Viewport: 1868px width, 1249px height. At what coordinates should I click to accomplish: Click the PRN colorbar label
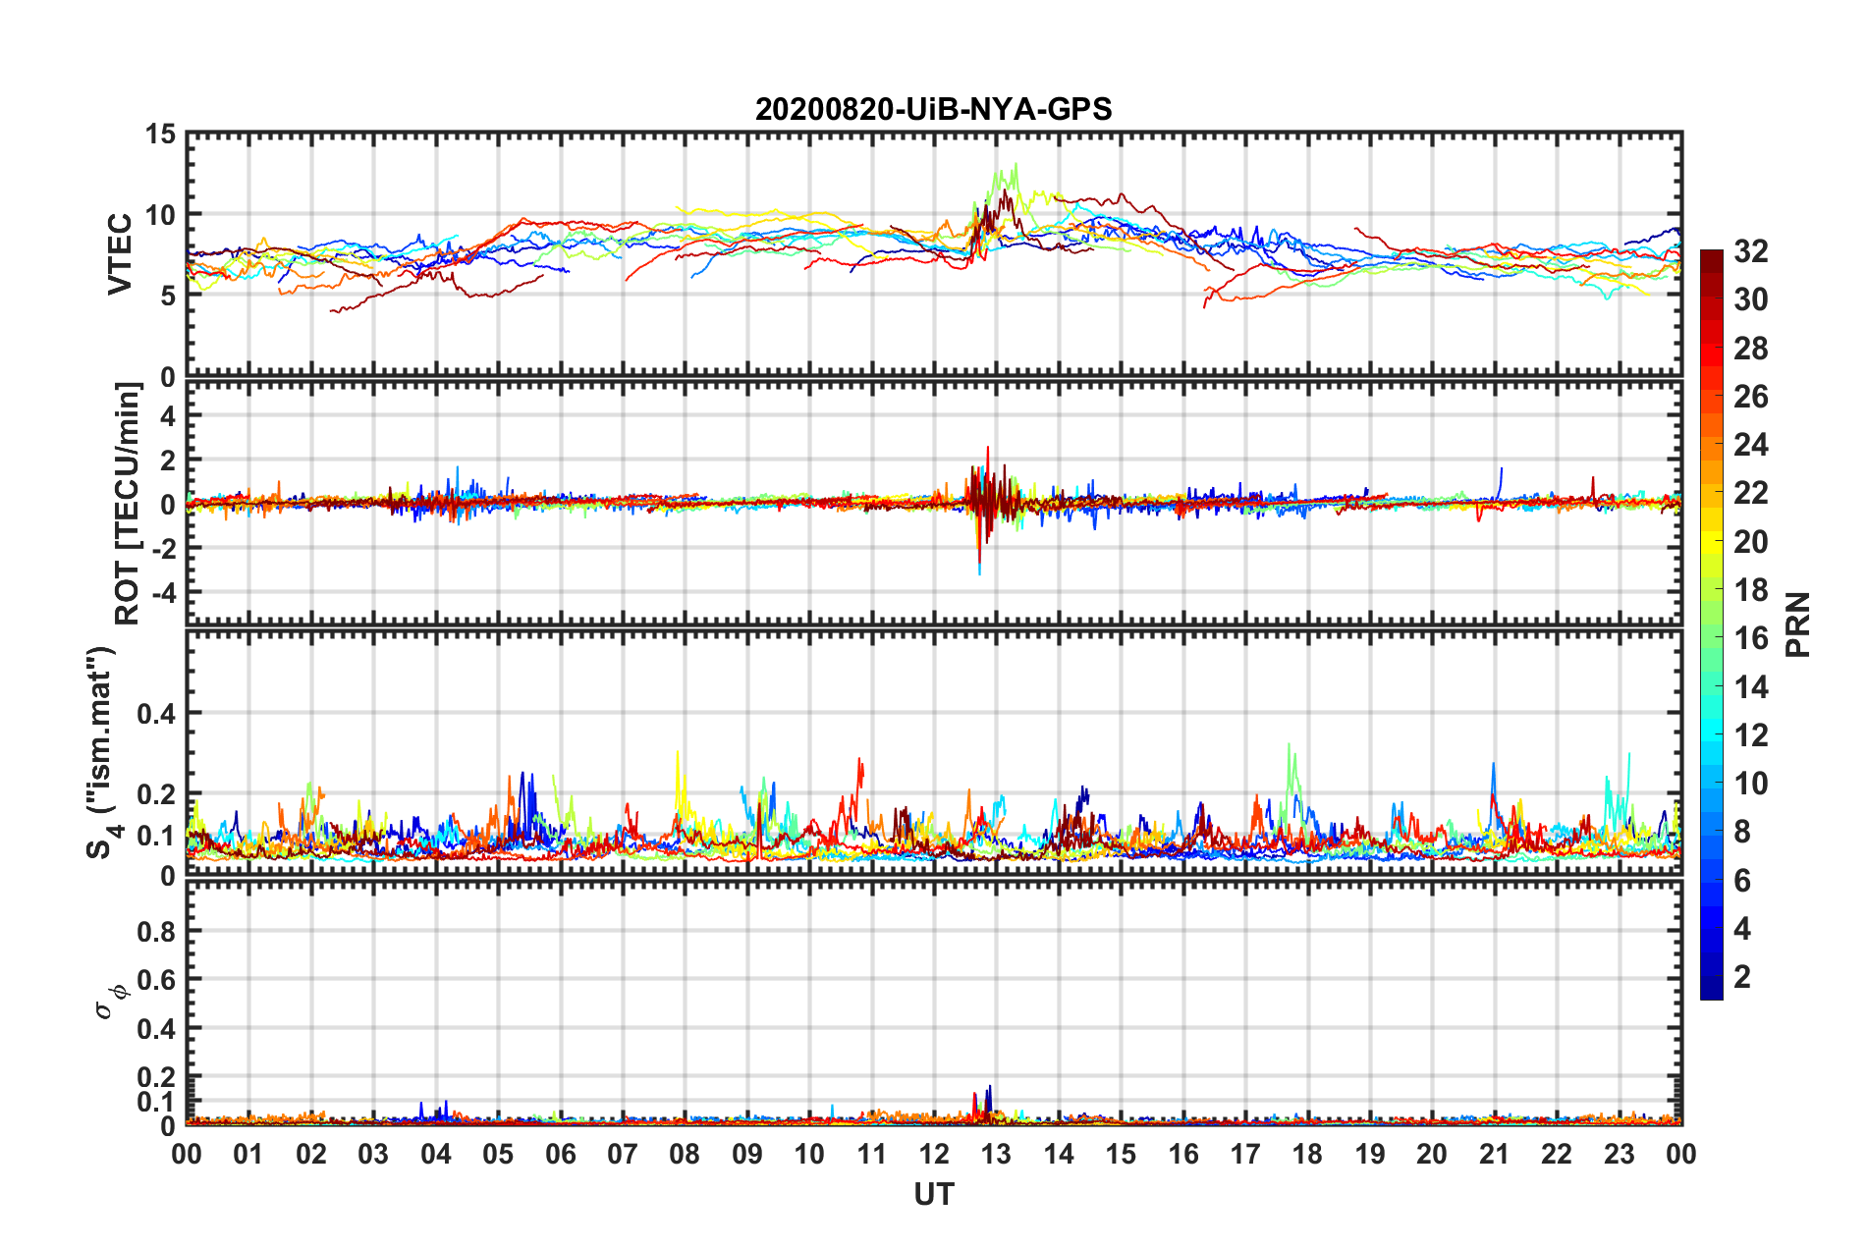1798,624
